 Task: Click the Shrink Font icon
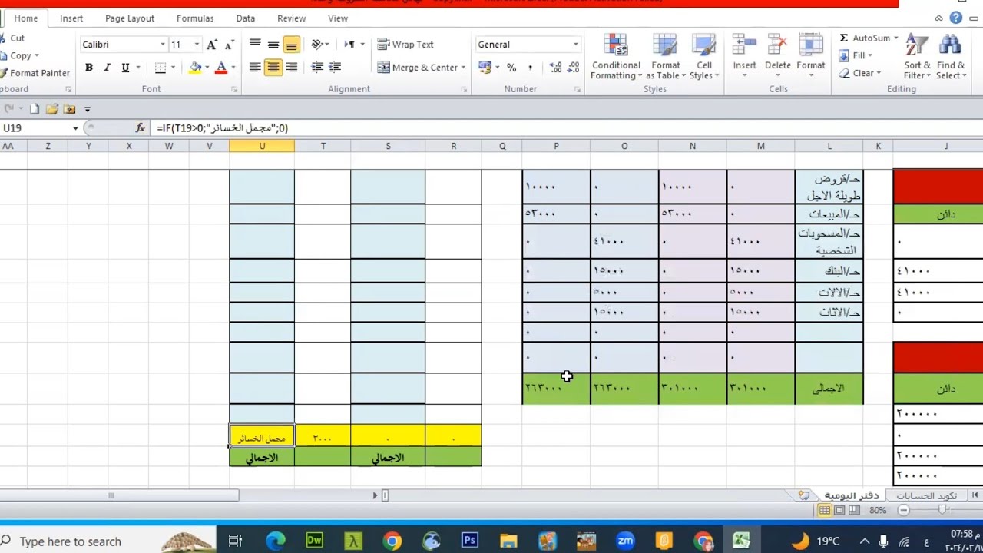pyautogui.click(x=229, y=45)
